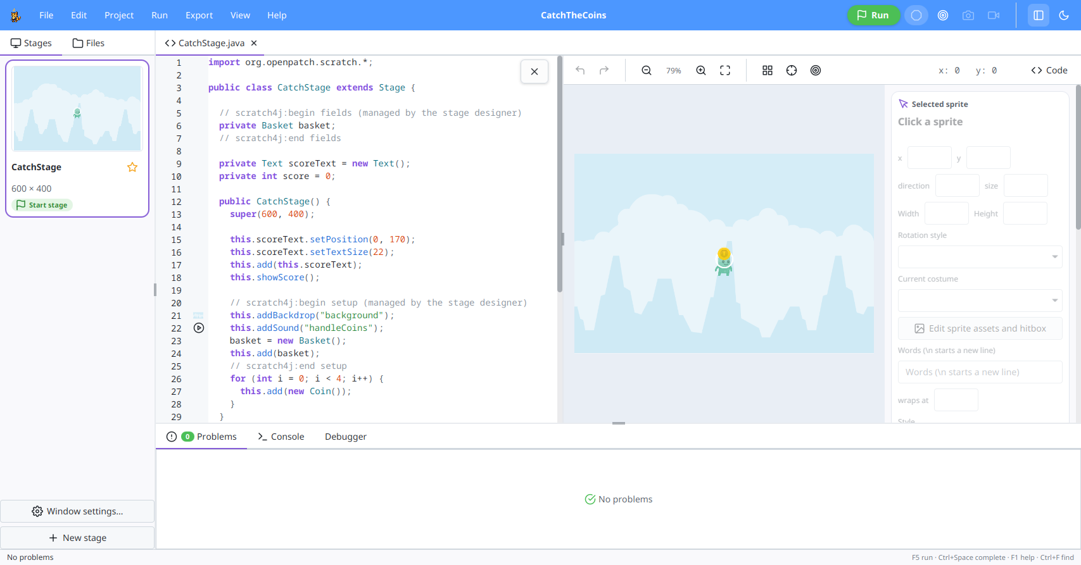
Task: Switch to the Console tab
Action: pos(281,437)
